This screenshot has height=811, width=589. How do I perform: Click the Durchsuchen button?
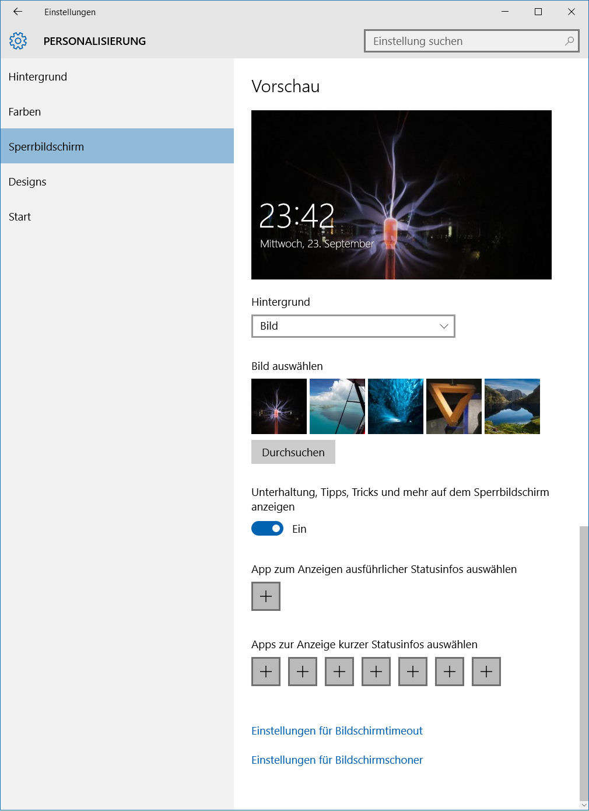(293, 452)
